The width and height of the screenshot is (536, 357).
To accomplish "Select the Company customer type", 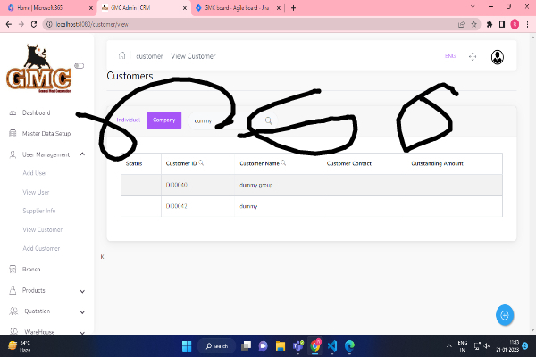I will (163, 120).
